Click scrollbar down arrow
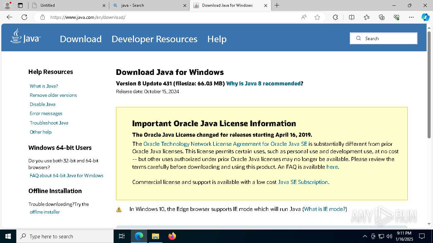433x243 pixels. [429, 224]
